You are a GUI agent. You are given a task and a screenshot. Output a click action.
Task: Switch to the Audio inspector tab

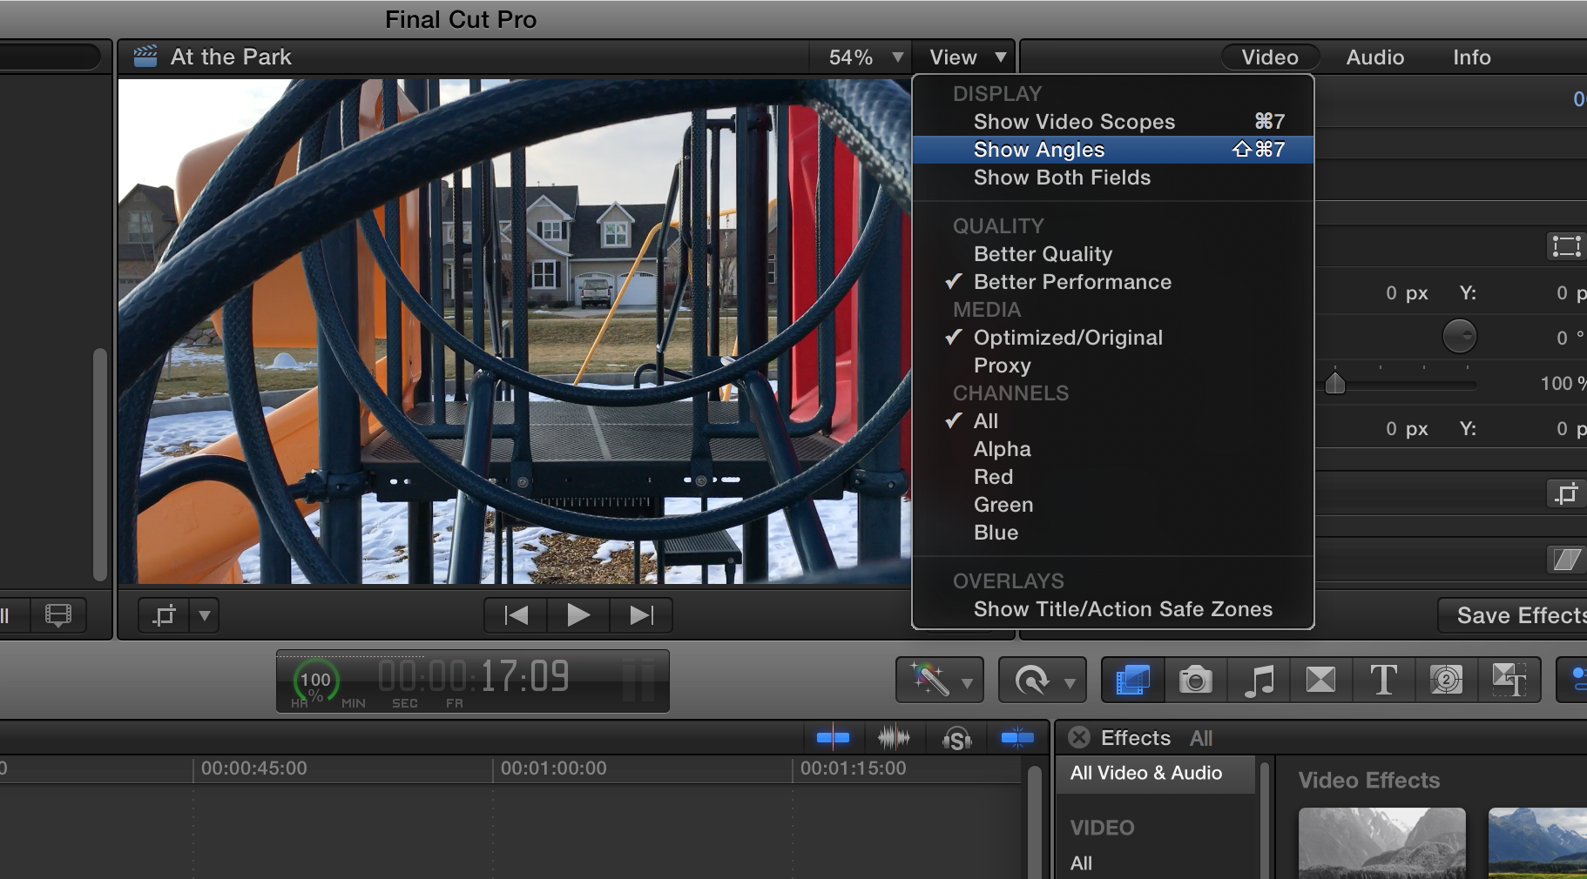pyautogui.click(x=1375, y=57)
